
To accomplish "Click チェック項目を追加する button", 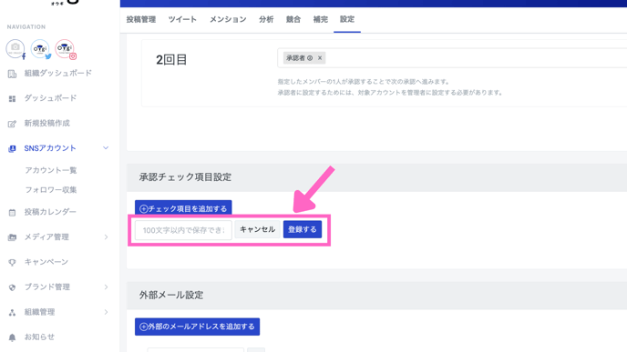I will (183, 208).
